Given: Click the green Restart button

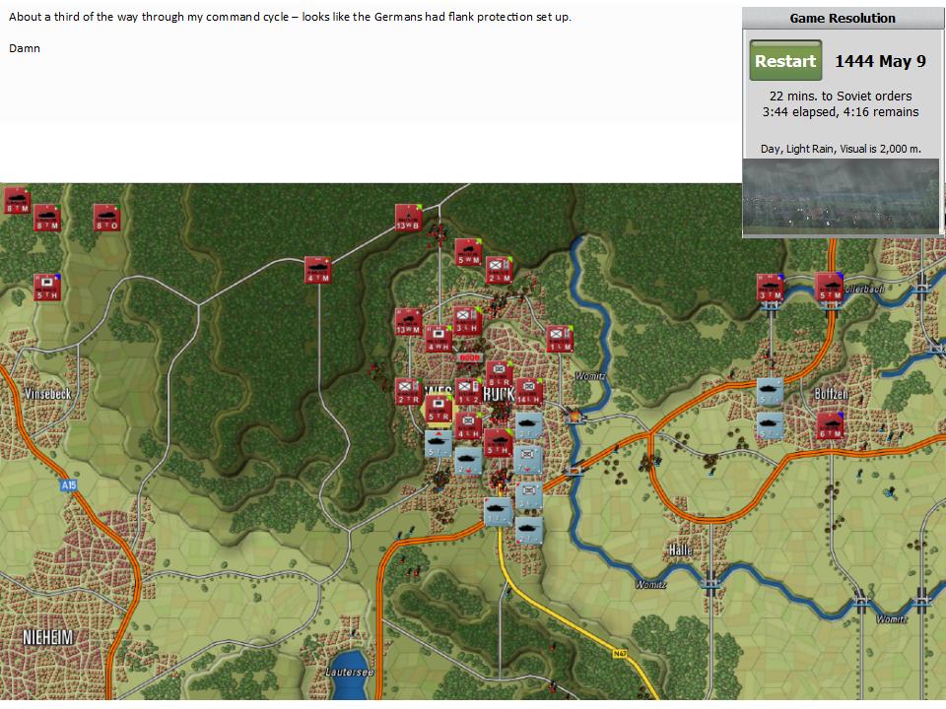Looking at the screenshot, I should click(x=785, y=60).
